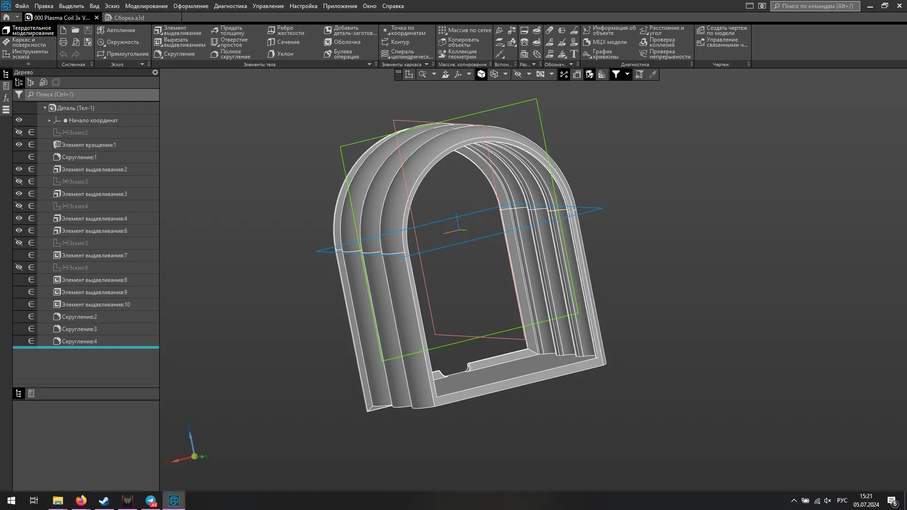
Task: Select the Автолиния sketch tool
Action: (x=116, y=30)
